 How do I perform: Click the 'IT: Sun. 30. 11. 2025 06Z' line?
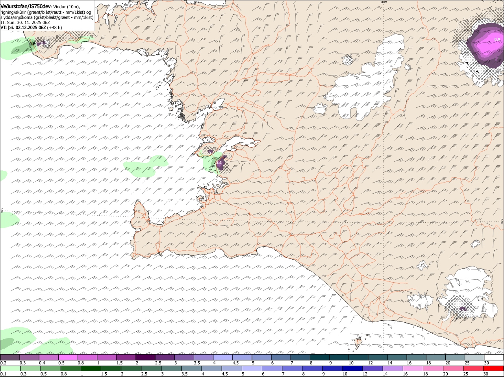pos(25,22)
